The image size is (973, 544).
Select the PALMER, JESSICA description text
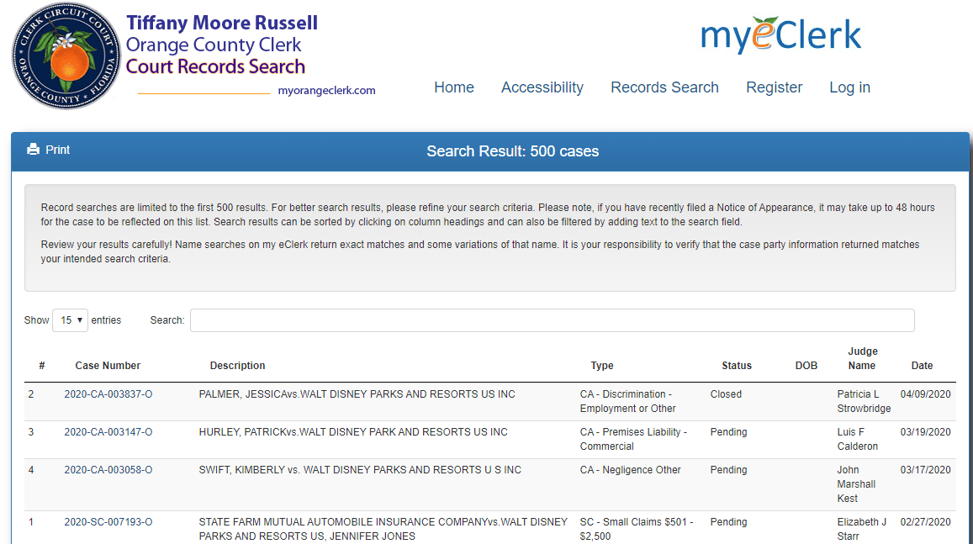357,393
